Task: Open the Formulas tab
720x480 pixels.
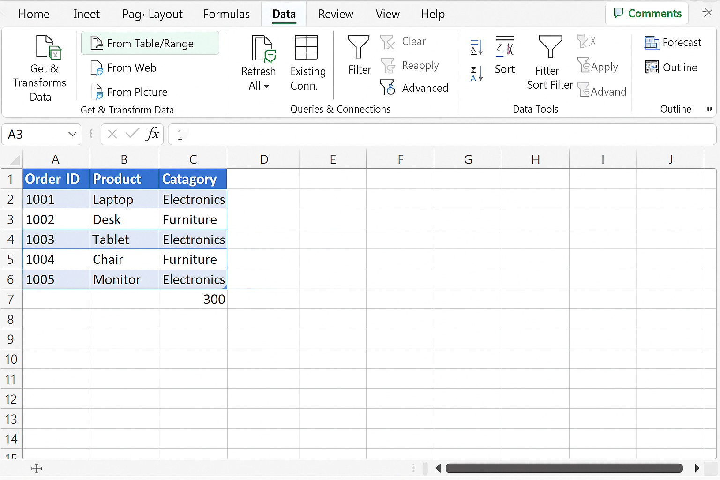Action: click(x=226, y=14)
